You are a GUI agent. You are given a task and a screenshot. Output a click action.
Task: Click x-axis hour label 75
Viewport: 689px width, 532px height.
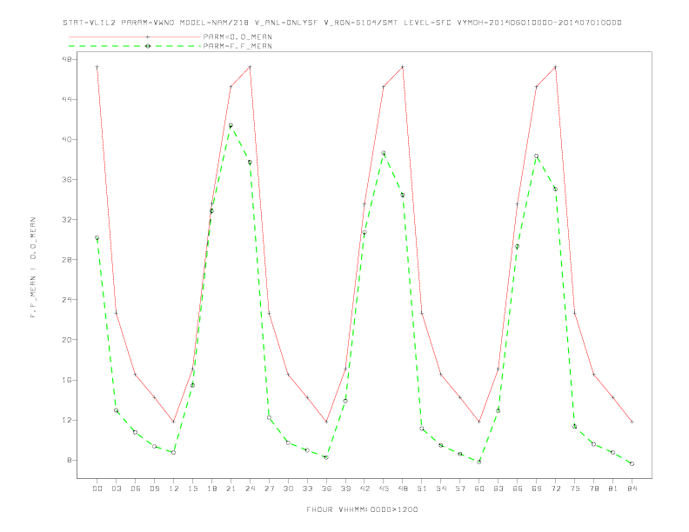click(x=575, y=489)
